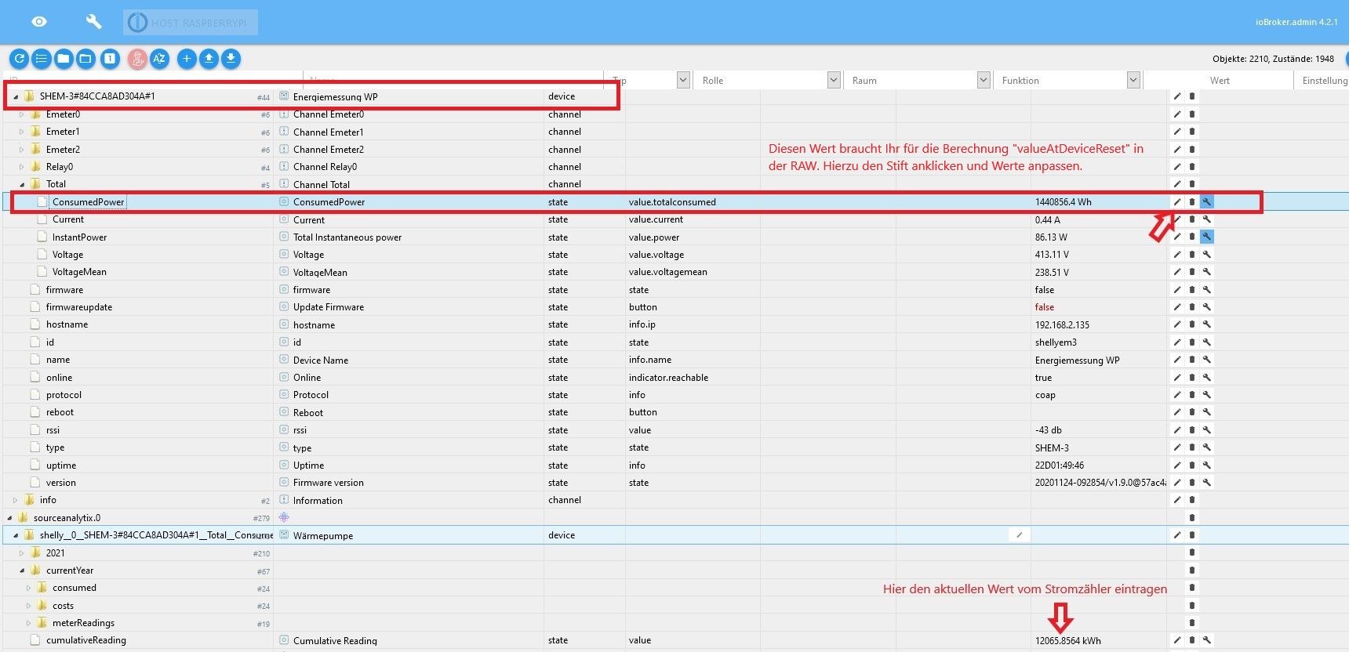Expand the 2021 folder node

coord(22,553)
